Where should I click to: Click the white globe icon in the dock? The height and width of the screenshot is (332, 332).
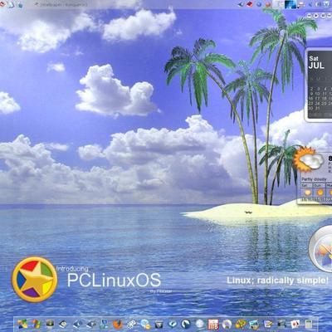[x=199, y=323]
